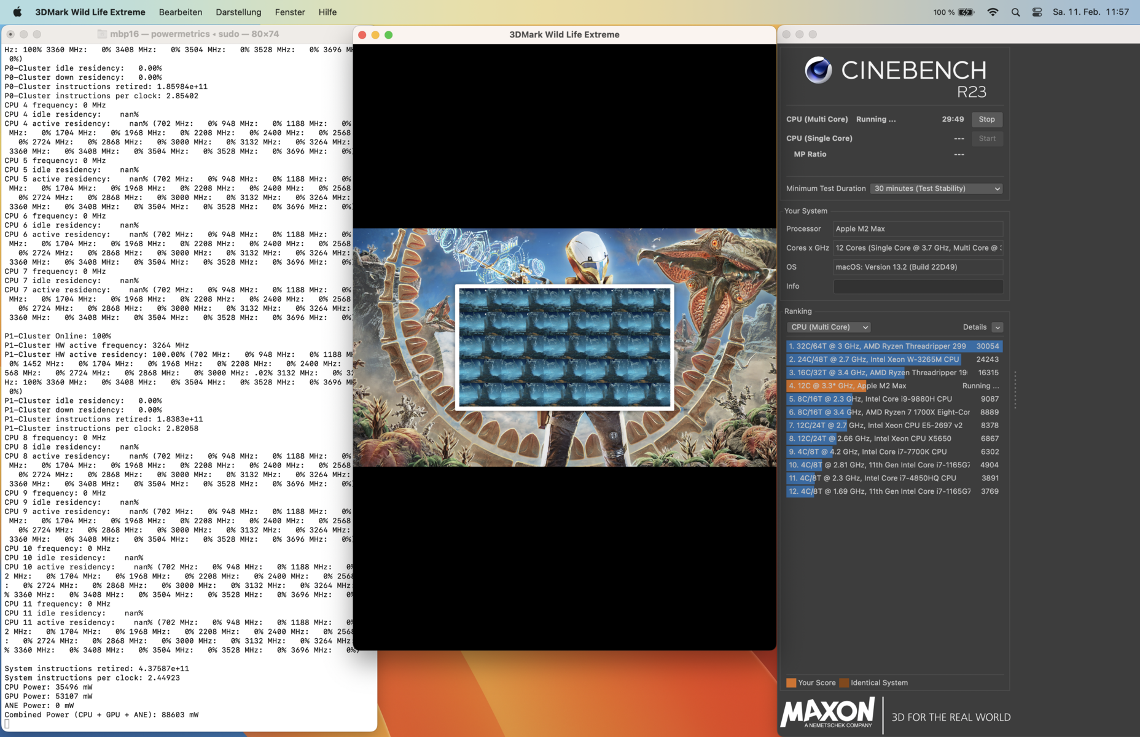This screenshot has width=1140, height=737.
Task: Open the Bearbeiten menu
Action: (x=180, y=12)
